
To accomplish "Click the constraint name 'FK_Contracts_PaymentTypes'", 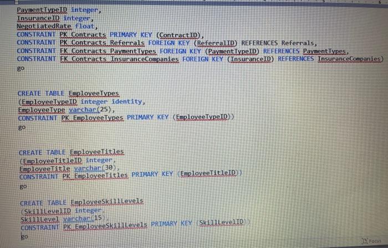I will coord(108,51).
